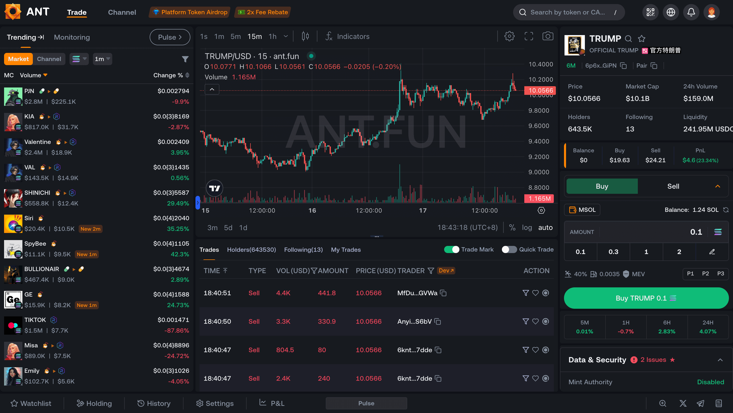733x413 pixels.
Task: Add TRUMP to favorites with star icon
Action: [x=641, y=39]
